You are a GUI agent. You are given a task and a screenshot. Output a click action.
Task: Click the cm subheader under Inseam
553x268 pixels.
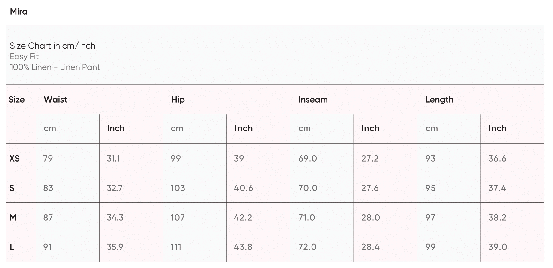(x=304, y=128)
